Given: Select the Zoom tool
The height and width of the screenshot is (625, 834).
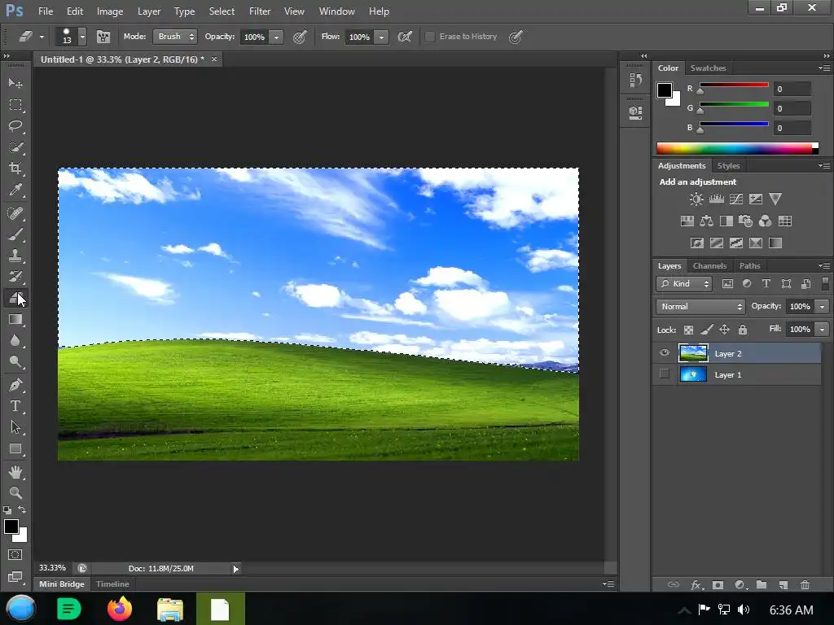Looking at the screenshot, I should [15, 493].
